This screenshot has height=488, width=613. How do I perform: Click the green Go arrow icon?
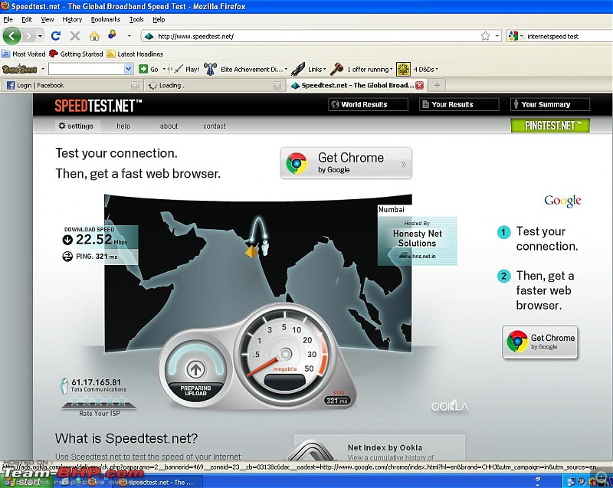coord(143,69)
